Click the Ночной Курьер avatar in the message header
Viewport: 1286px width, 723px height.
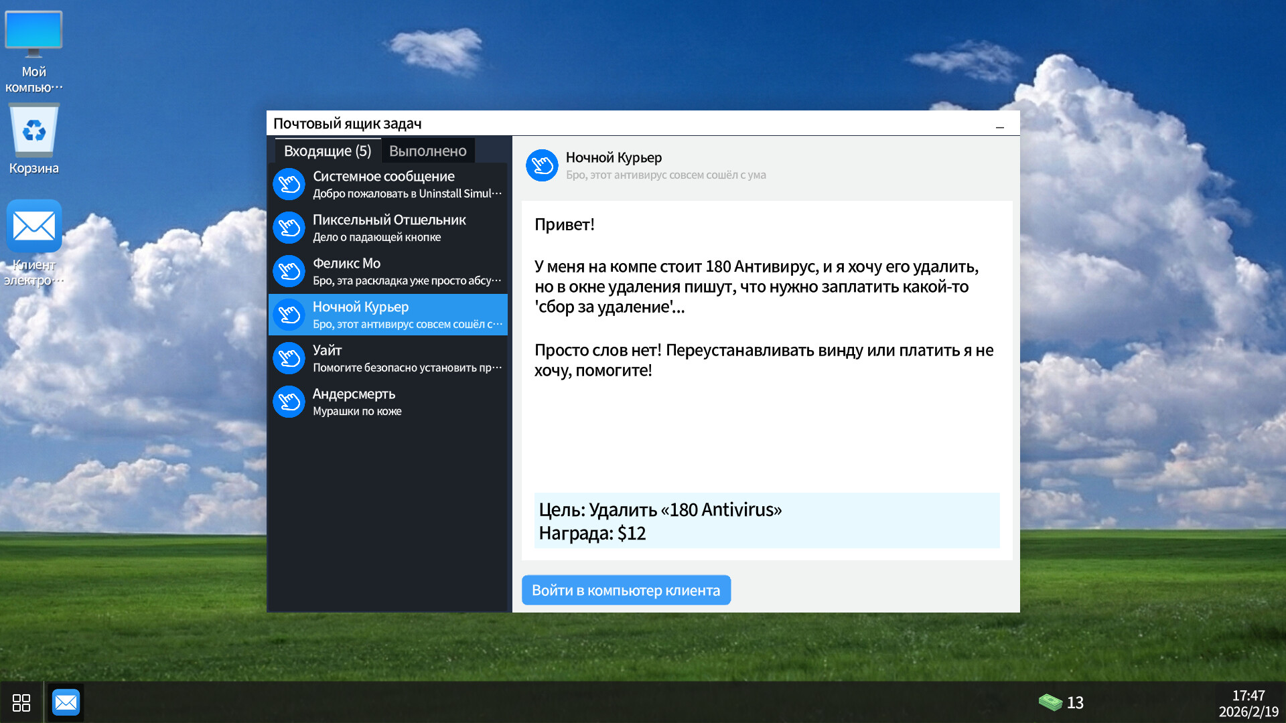pos(542,165)
